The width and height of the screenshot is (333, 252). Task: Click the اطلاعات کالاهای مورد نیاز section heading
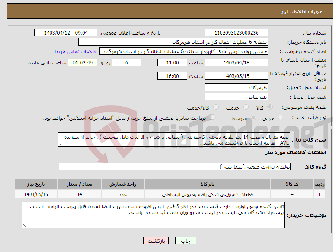point(295,153)
